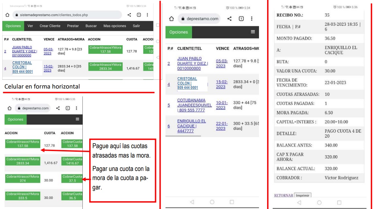374x209 pixels.
Task: Click the Buscar menu option
Action: (91, 26)
